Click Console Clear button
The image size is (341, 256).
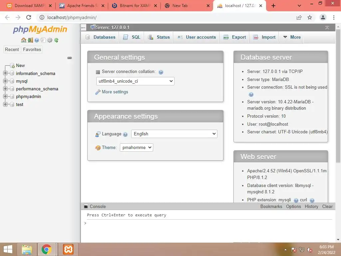(327, 207)
